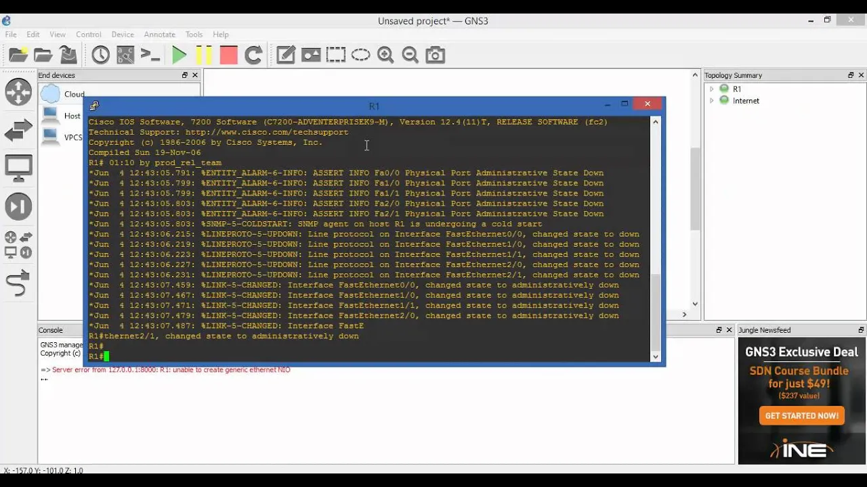Close the End devices panel

(195, 75)
